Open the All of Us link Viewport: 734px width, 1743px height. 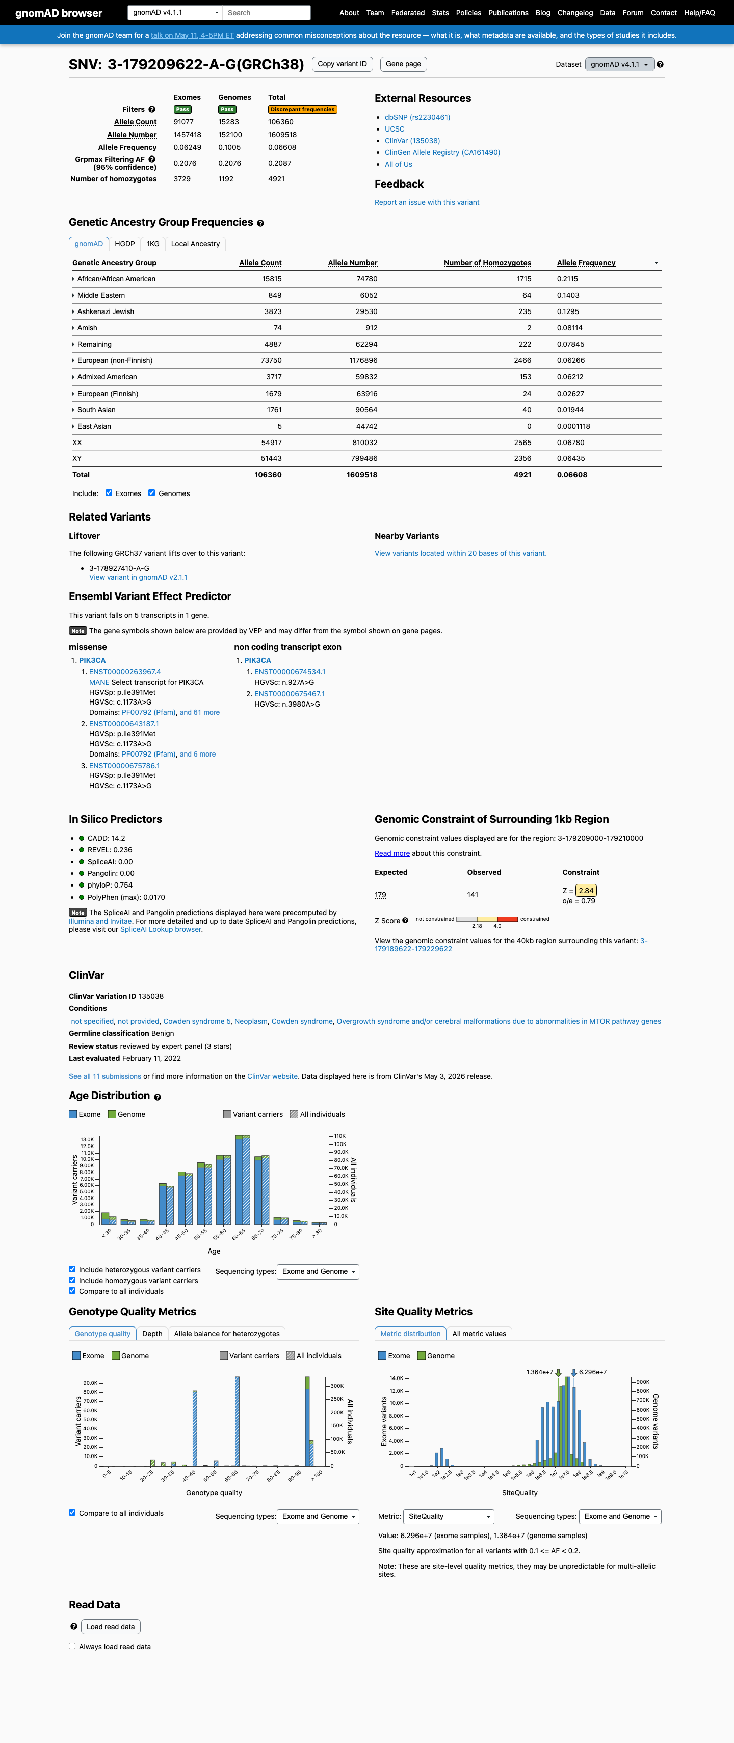point(399,165)
